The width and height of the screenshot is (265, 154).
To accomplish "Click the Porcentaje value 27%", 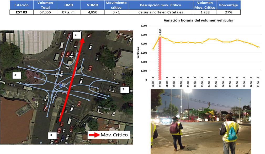I will [x=228, y=12].
